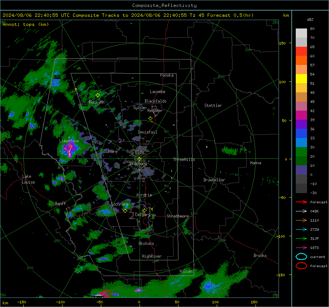The height and width of the screenshot is (307, 329).
Task: Click the Okotoks label
Action: 146,244
